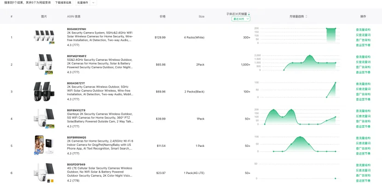Click 查流量结构 for the first product
The height and width of the screenshot is (185, 382).
[x=363, y=29]
